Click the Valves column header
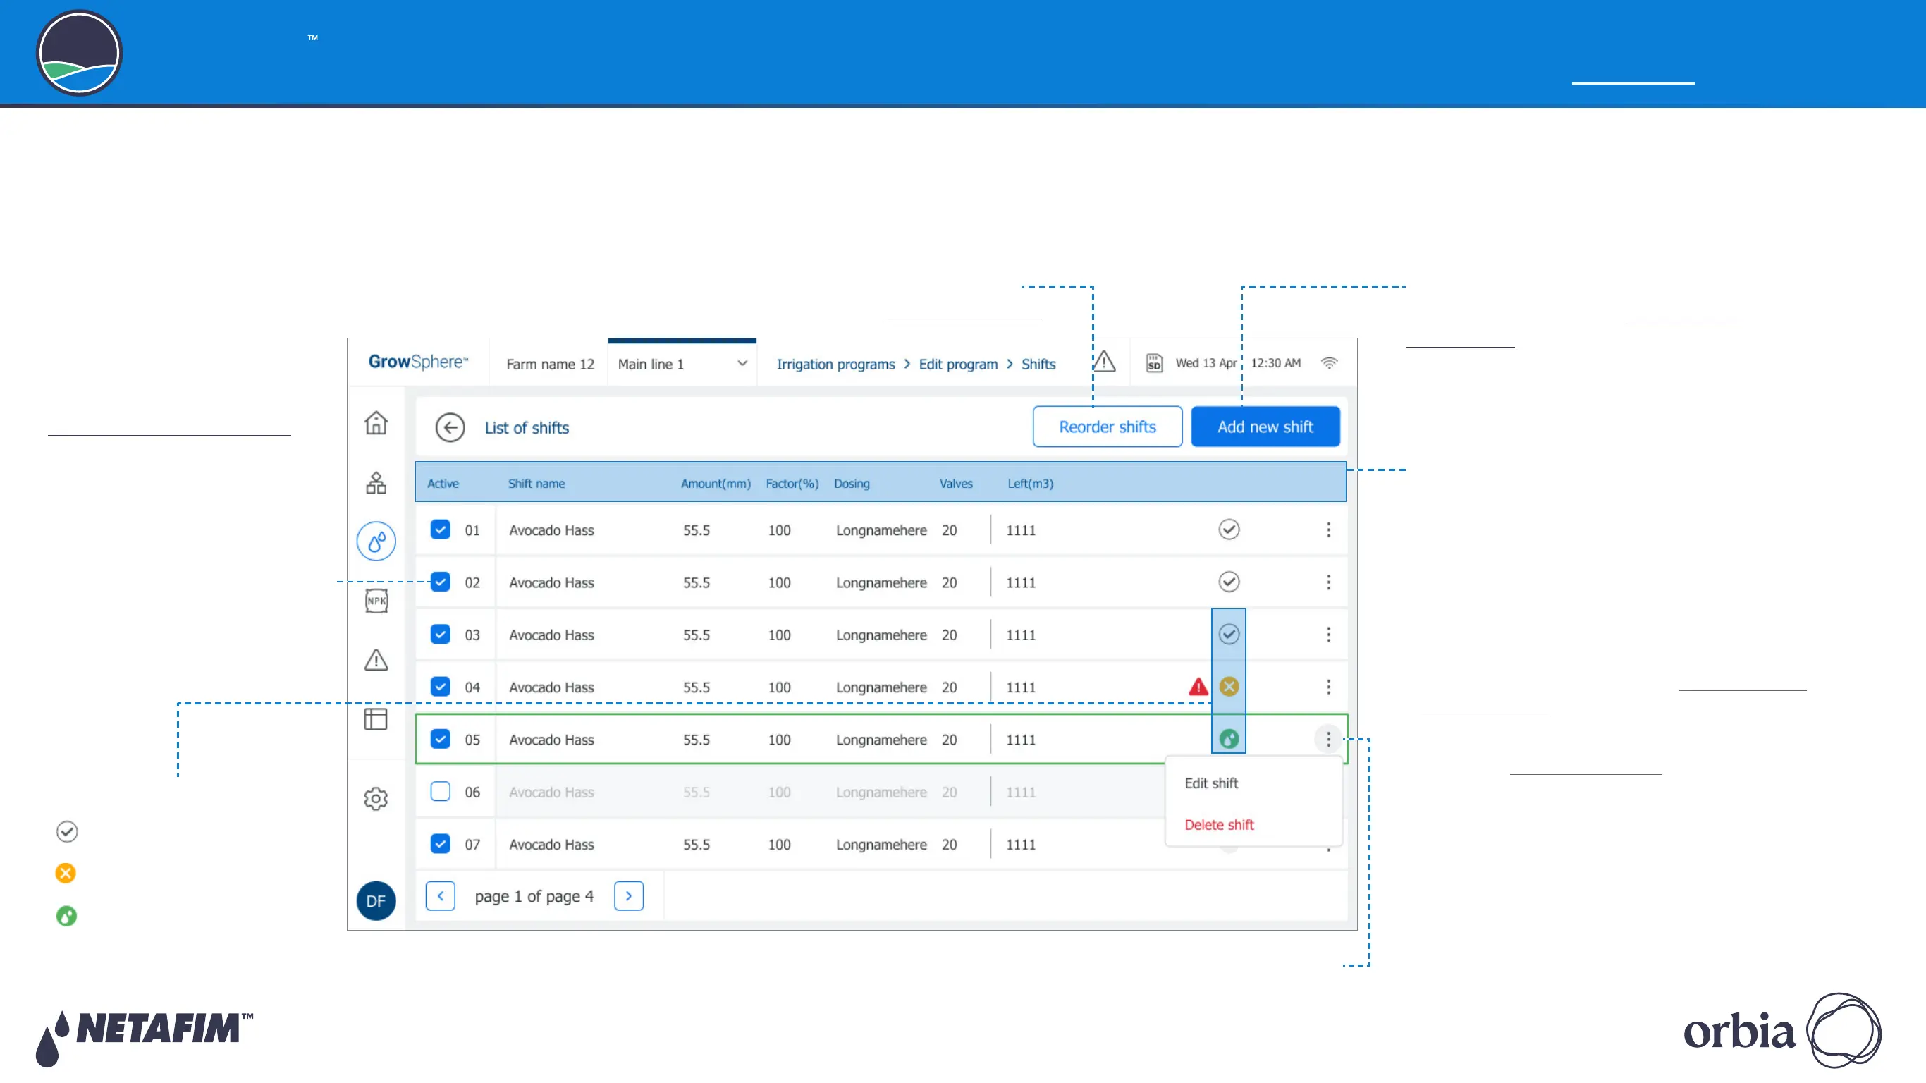Viewport: 1926px width, 1083px height. click(955, 484)
